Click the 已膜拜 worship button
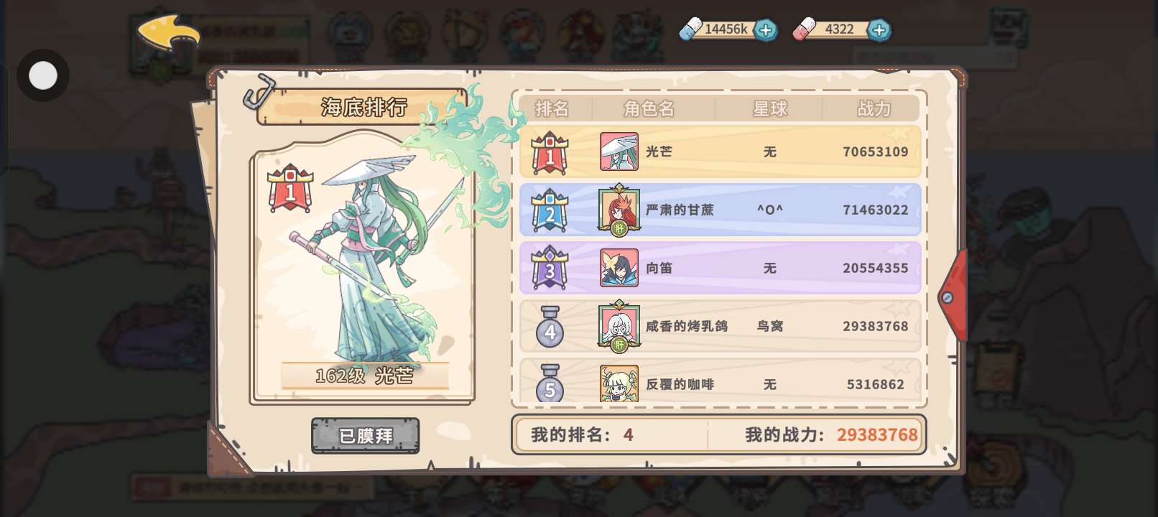The width and height of the screenshot is (1158, 517). (365, 436)
